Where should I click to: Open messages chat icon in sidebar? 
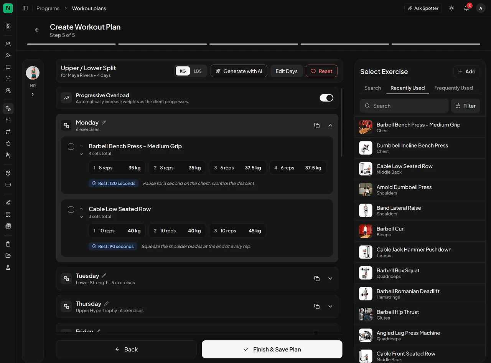click(8, 67)
